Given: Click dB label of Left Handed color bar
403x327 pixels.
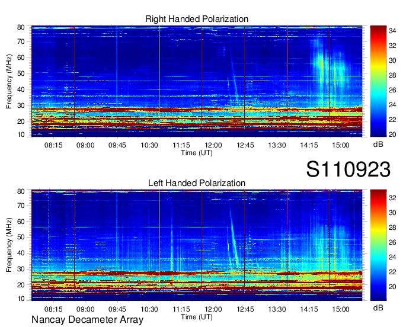Looking at the screenshot, I should [x=378, y=307].
